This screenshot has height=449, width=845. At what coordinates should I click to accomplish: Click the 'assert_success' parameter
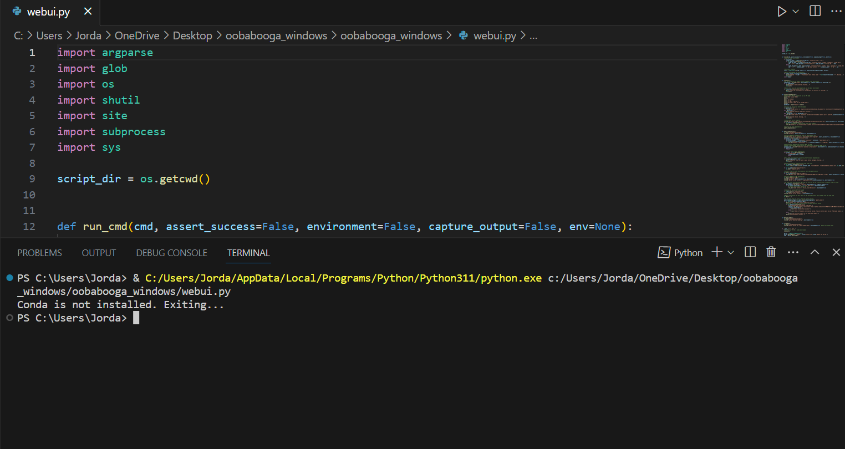click(211, 227)
